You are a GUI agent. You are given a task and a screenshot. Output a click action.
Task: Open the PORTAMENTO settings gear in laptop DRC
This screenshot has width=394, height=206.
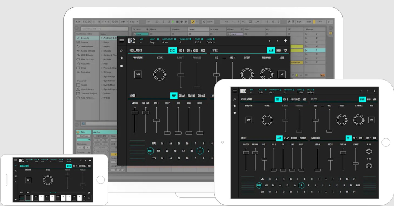click(x=175, y=39)
